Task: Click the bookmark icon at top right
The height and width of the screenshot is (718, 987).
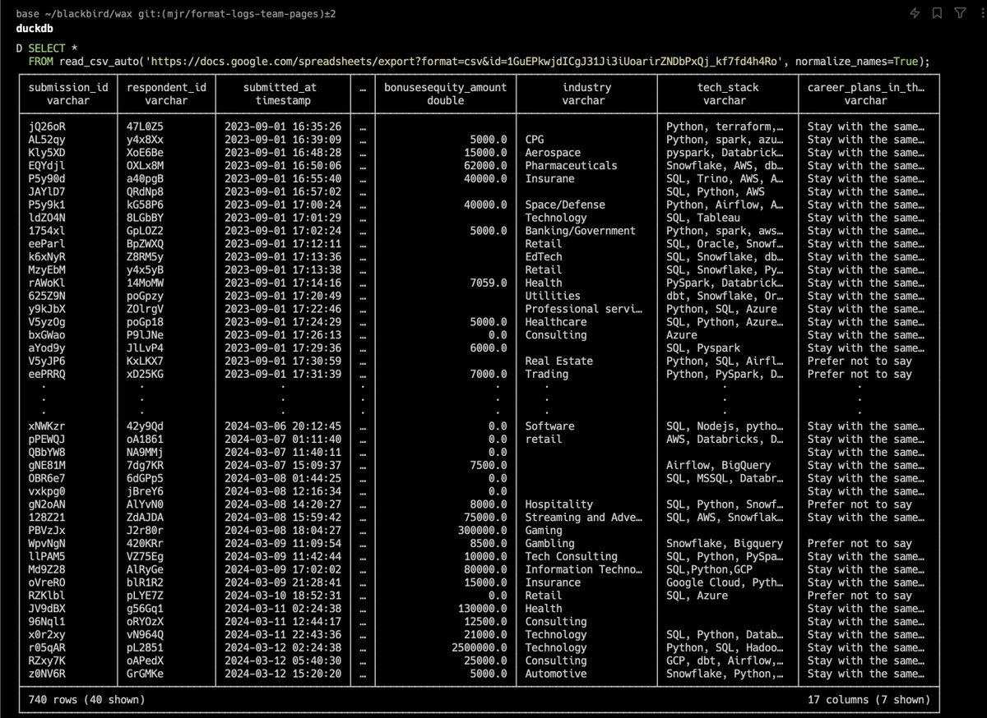Action: [x=936, y=12]
